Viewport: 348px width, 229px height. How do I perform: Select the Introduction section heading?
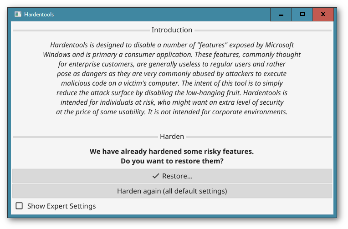(x=172, y=30)
